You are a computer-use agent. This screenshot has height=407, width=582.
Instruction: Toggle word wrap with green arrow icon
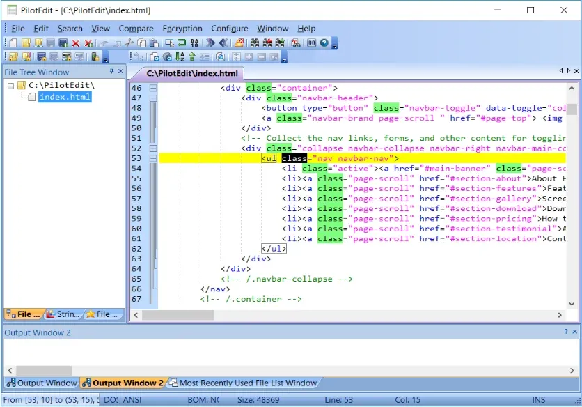pyautogui.click(x=182, y=43)
